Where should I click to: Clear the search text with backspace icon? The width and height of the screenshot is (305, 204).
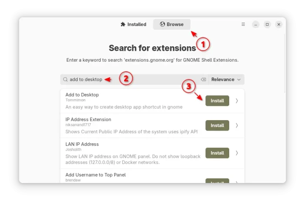tap(203, 80)
